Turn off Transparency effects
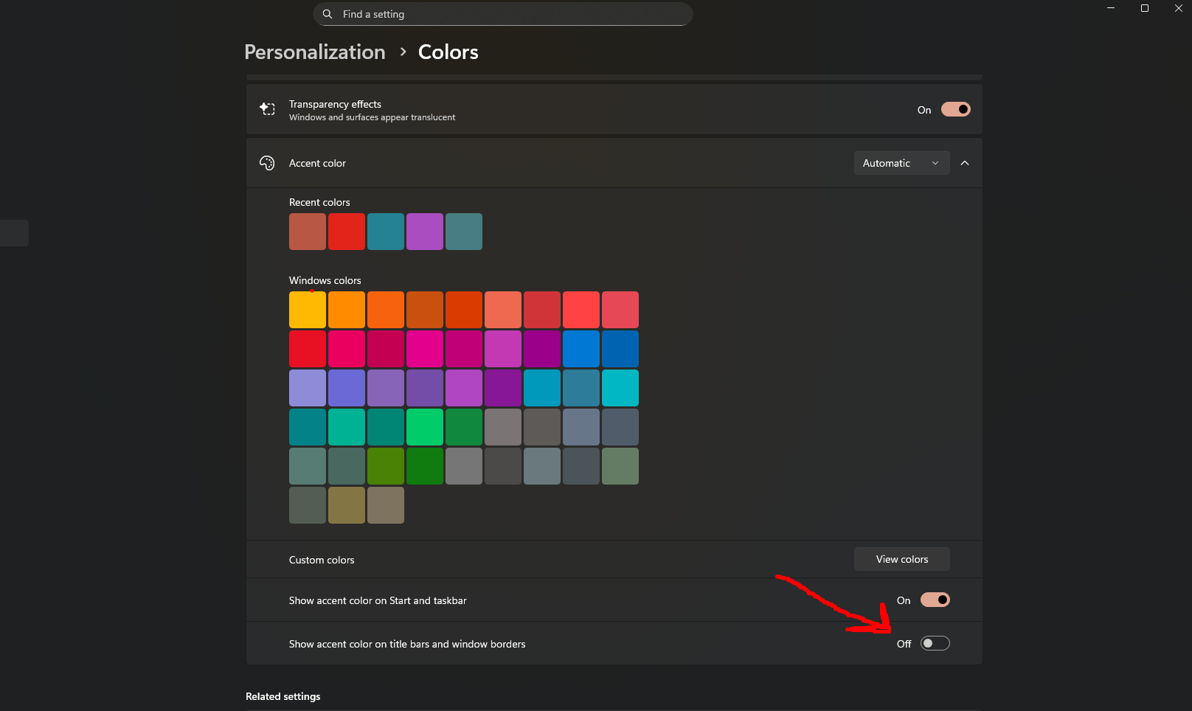 click(955, 109)
